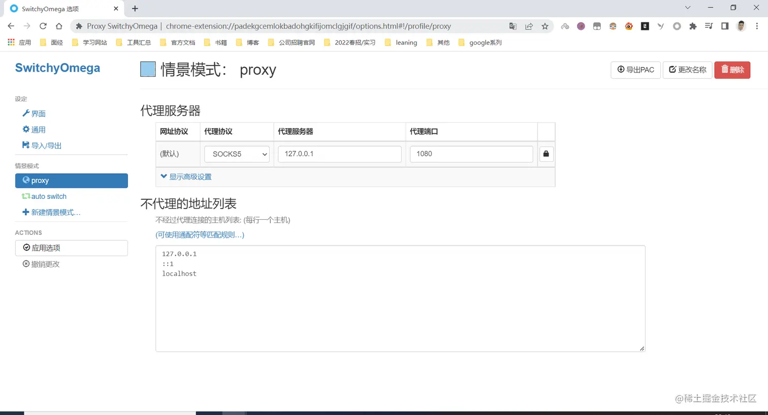Click the browser back arrow
The height and width of the screenshot is (415, 768).
(11, 26)
